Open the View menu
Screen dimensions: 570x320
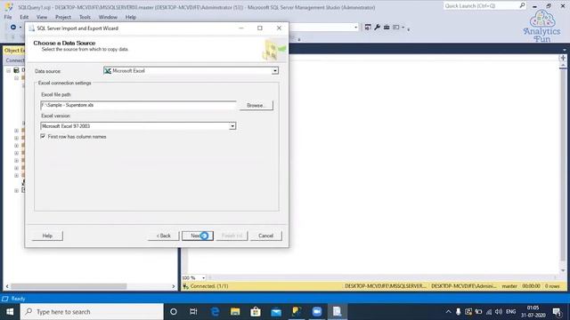pyautogui.click(x=42, y=17)
